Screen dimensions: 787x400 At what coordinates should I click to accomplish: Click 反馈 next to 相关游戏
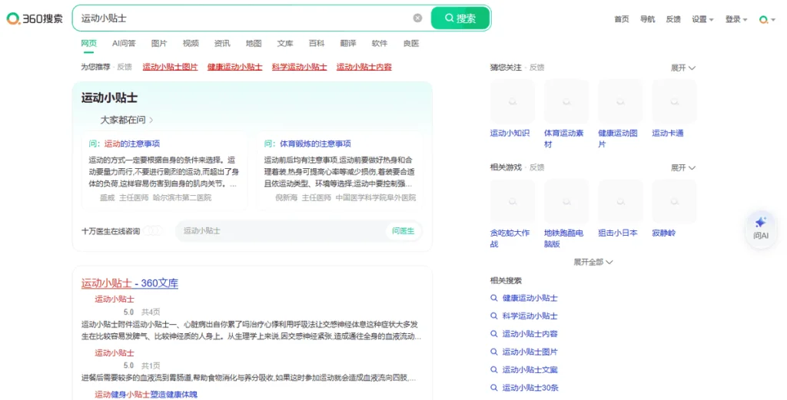[x=537, y=167]
